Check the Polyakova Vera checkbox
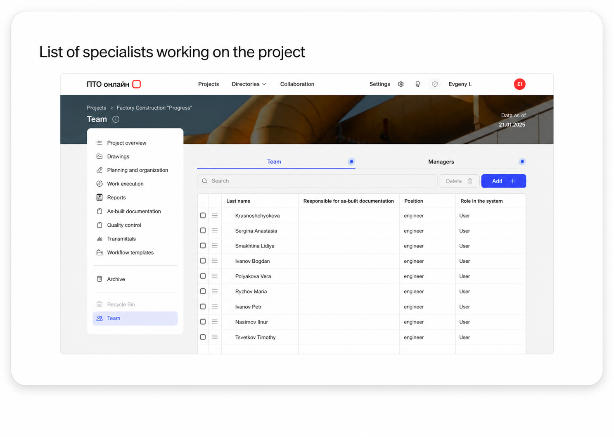This screenshot has width=614, height=437. 203,276
